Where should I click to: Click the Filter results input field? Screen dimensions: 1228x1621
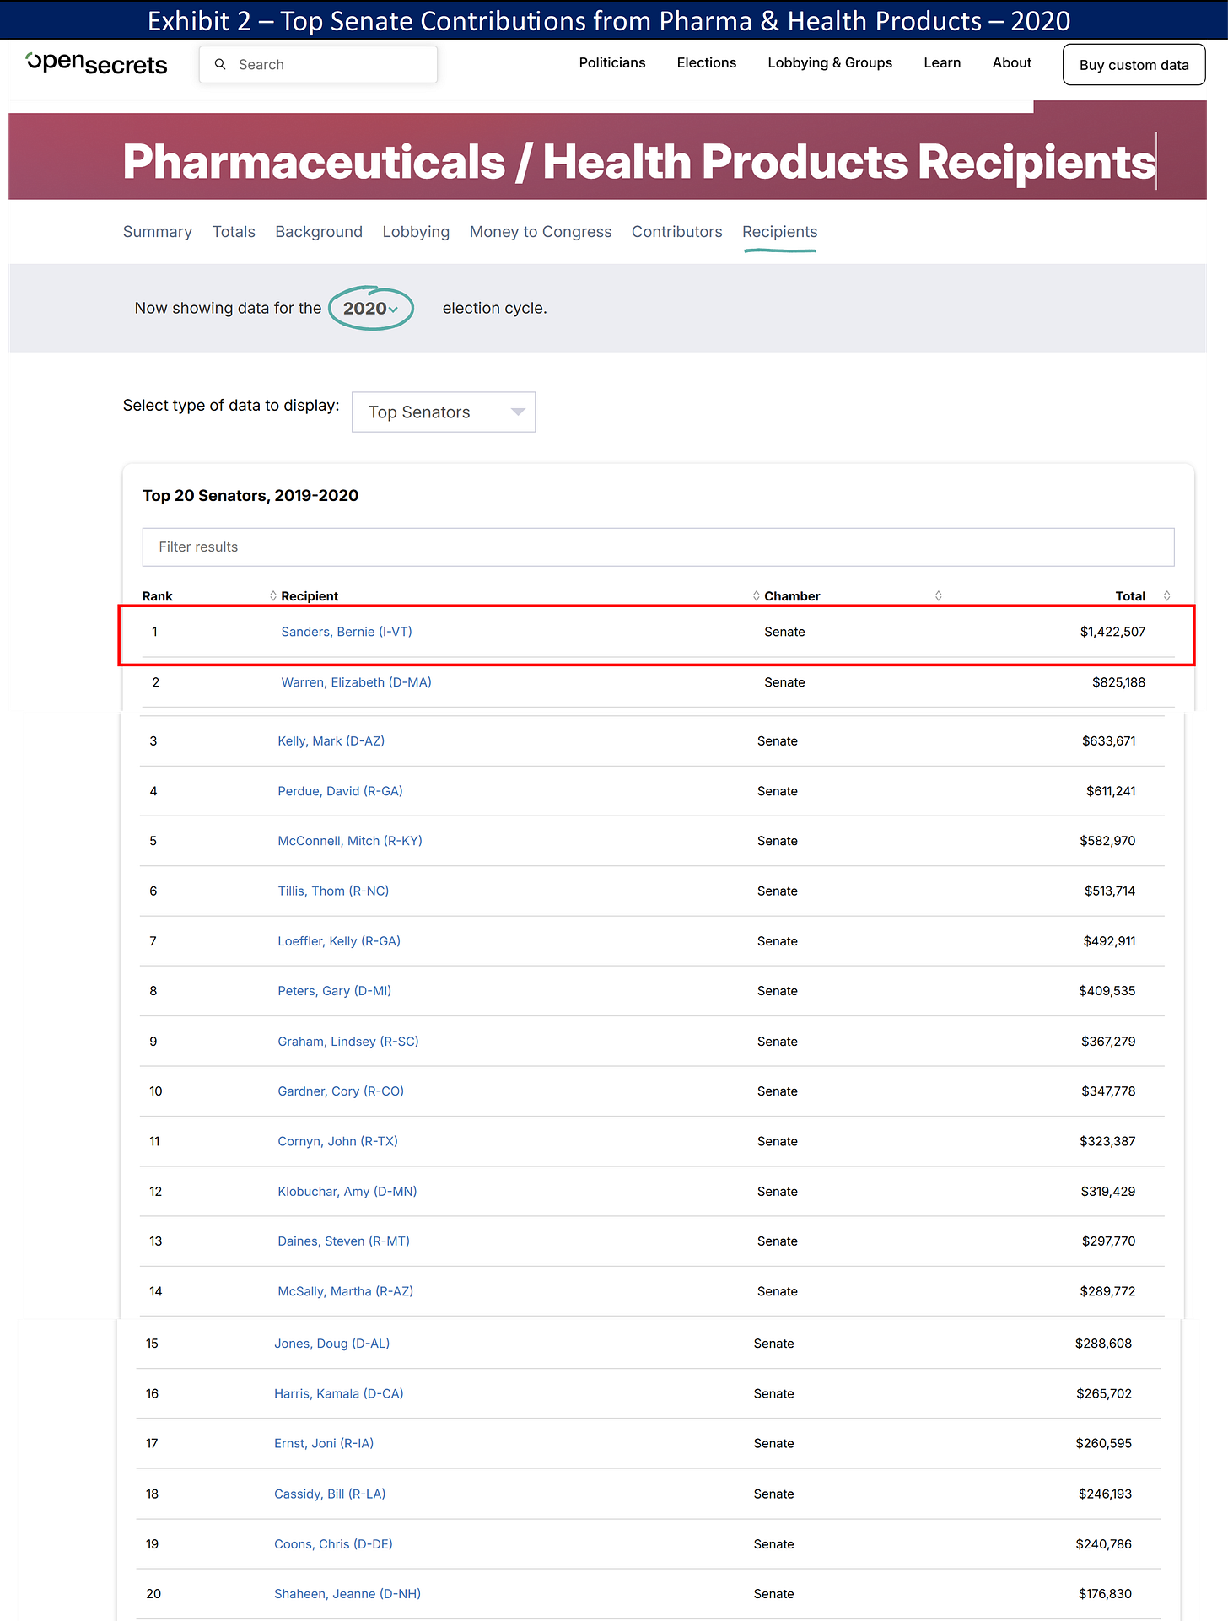(x=658, y=547)
